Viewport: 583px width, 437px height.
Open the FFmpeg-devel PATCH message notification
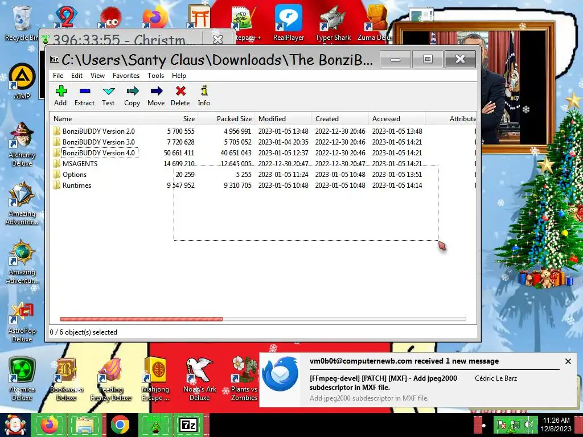[x=383, y=383]
